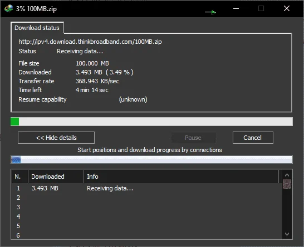Click the Resume capability (unknown) value
Screen dimensions: 304x247
133,99
